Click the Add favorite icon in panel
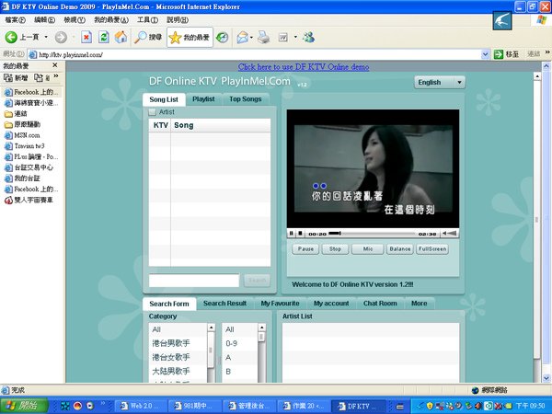The width and height of the screenshot is (552, 414). click(16, 78)
